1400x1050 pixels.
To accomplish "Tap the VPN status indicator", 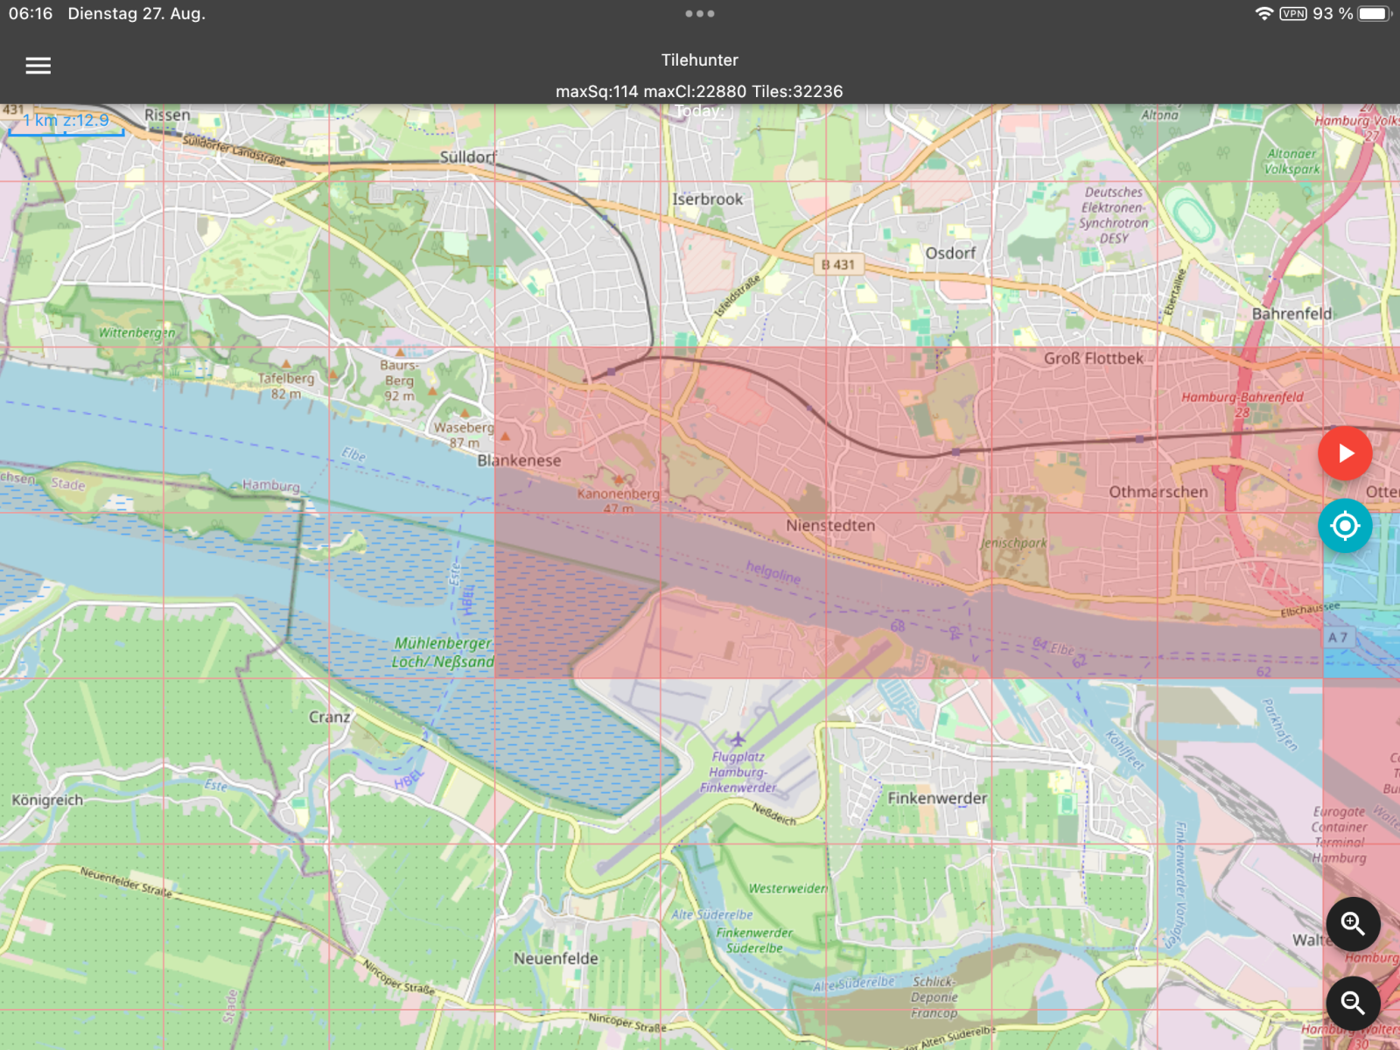I will coord(1292,14).
